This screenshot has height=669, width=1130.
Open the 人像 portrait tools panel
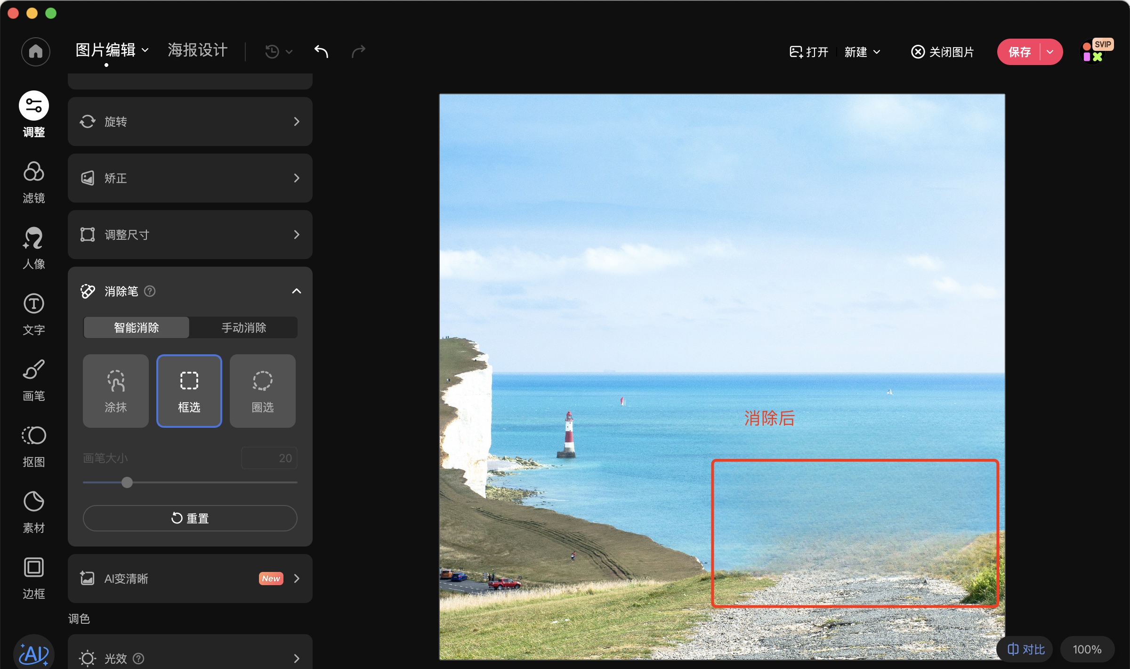point(33,247)
